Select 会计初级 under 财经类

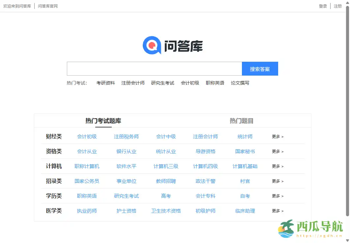pyautogui.click(x=87, y=136)
